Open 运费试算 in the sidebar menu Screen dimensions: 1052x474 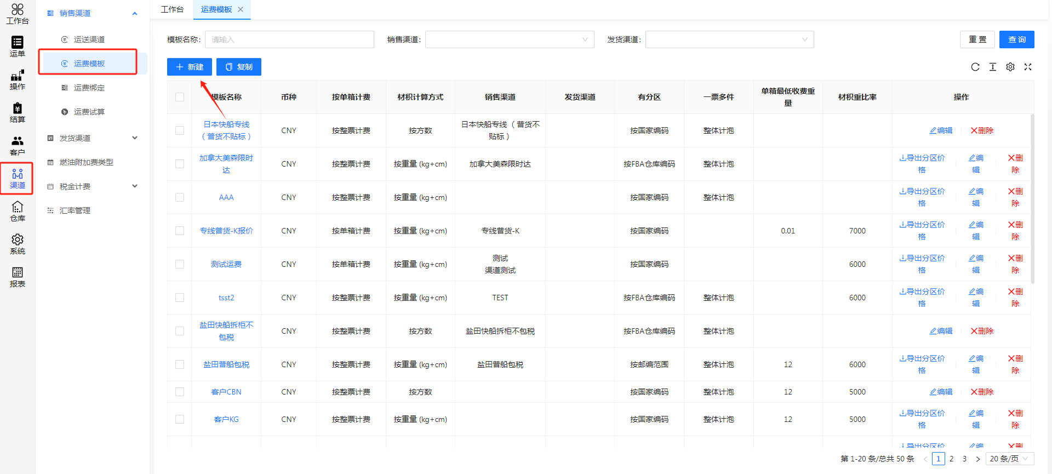pos(89,112)
